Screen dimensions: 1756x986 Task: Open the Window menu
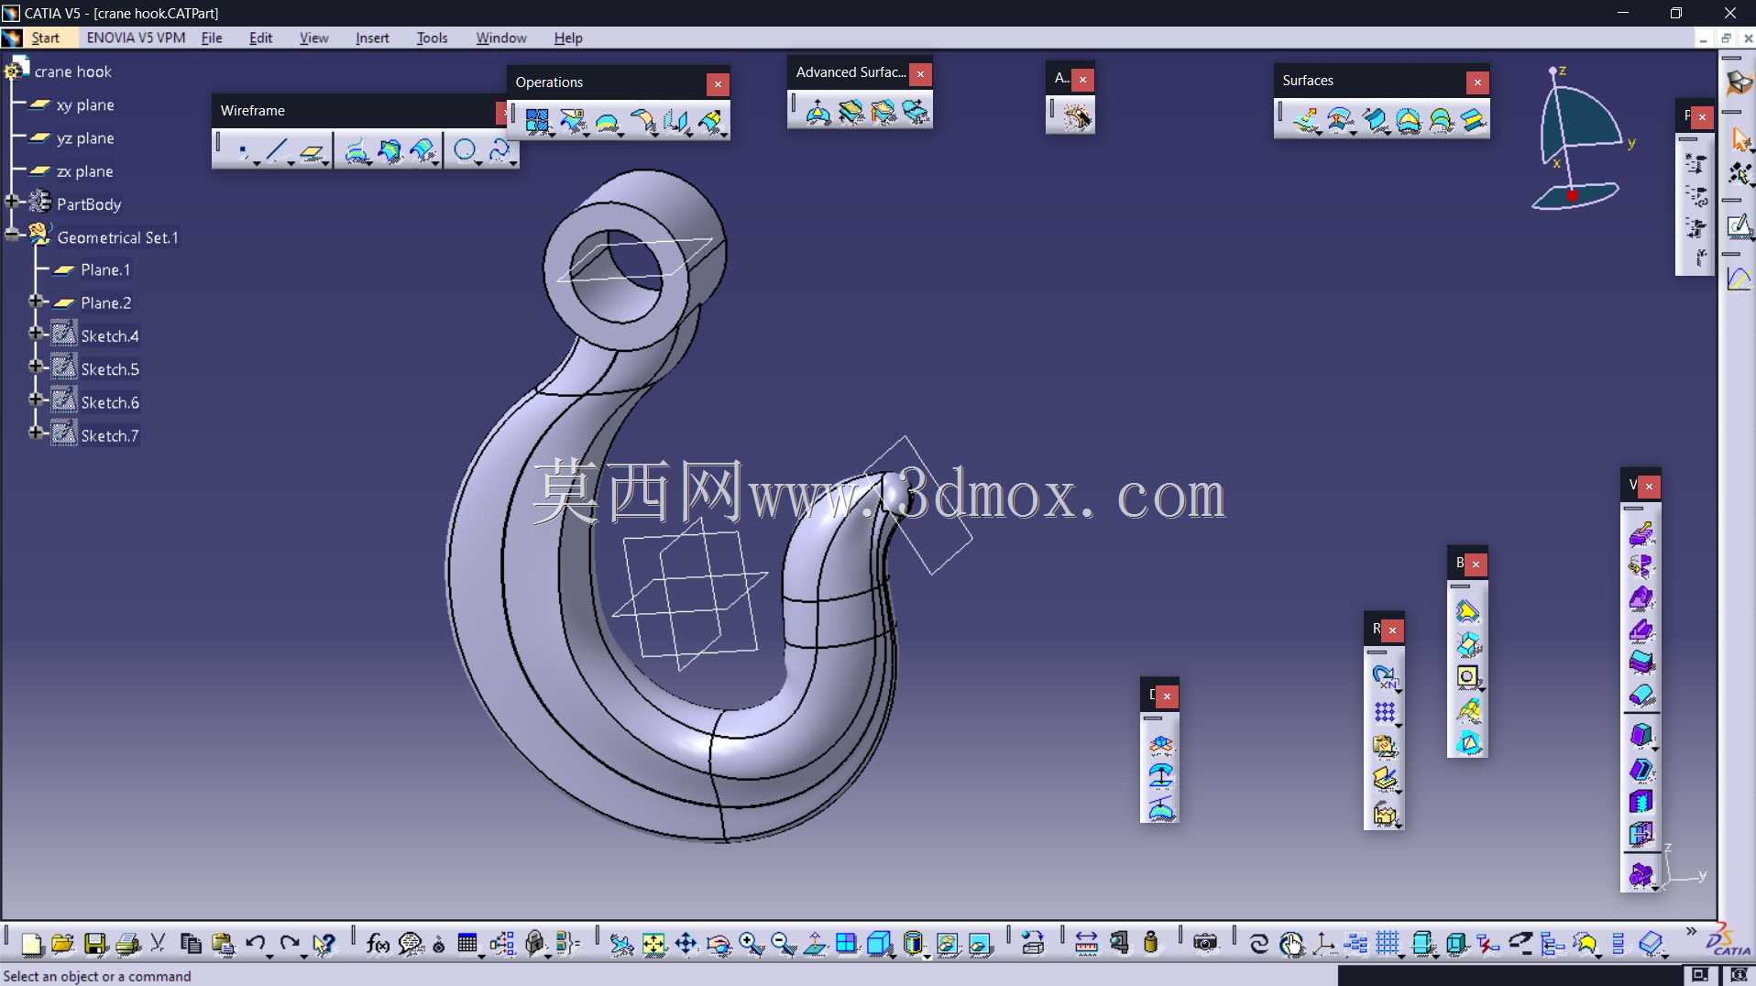[x=501, y=38]
